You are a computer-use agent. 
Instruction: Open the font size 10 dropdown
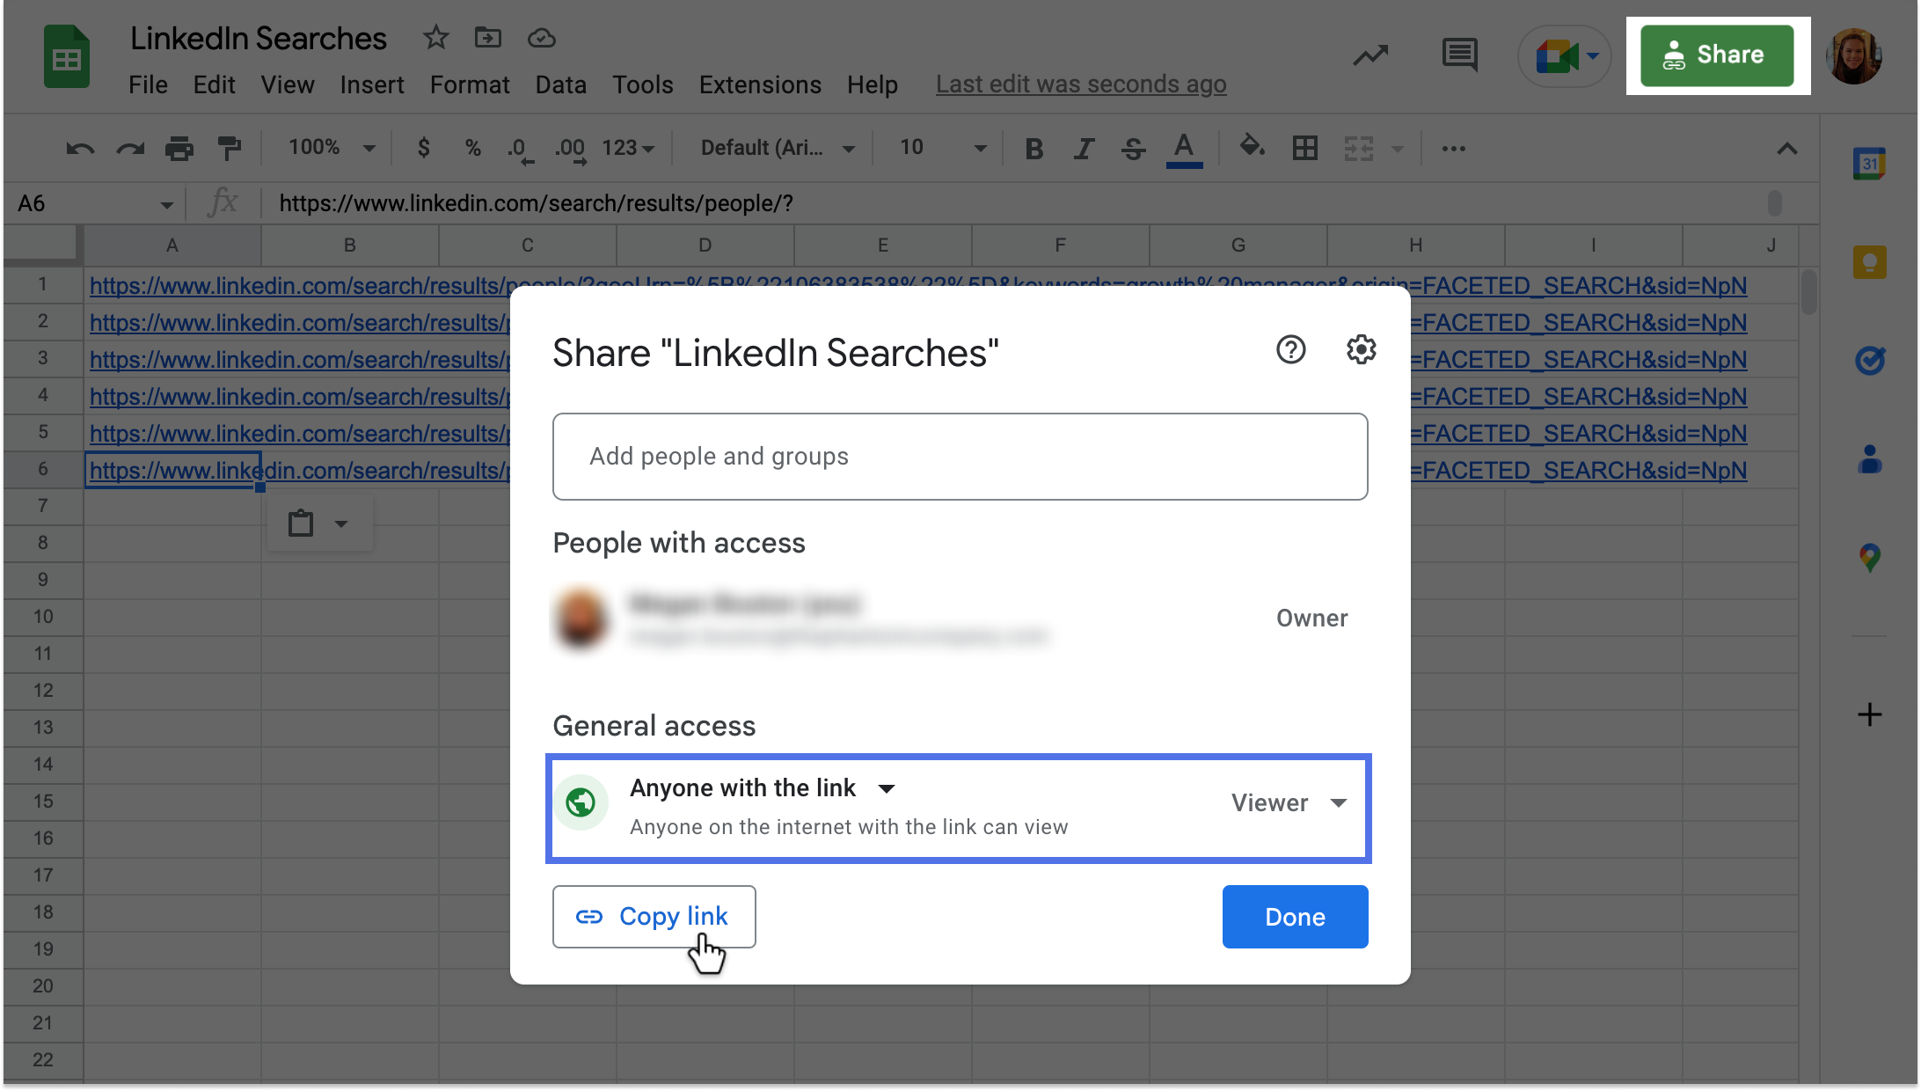pyautogui.click(x=942, y=148)
